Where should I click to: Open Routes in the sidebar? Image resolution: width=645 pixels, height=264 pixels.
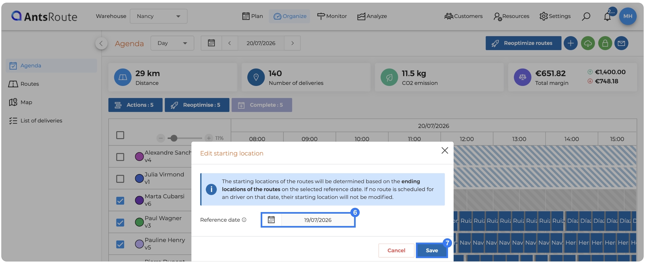30,84
